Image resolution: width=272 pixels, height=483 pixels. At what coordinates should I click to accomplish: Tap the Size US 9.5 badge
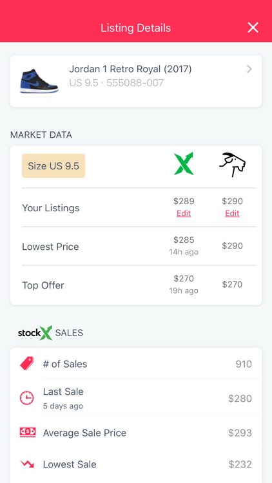(53, 166)
